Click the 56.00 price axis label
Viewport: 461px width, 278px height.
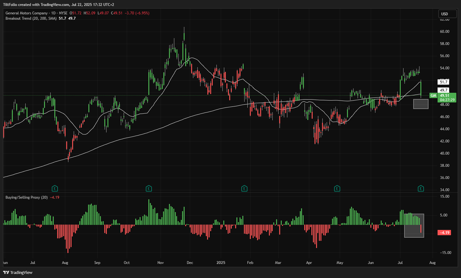point(444,56)
